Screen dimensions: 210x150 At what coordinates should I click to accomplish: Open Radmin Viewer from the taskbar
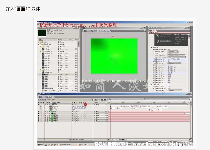pyautogui.click(x=68, y=145)
